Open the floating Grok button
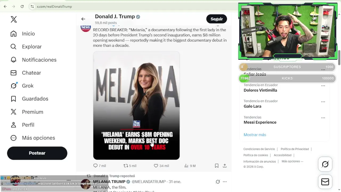This screenshot has height=192, width=341. click(x=325, y=164)
